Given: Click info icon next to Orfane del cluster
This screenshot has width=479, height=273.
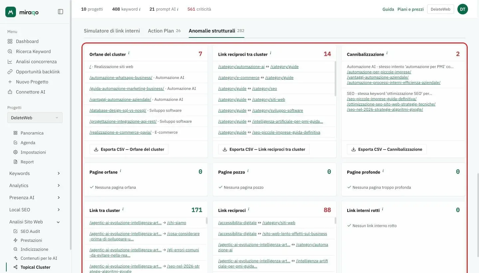Looking at the screenshot, I should click(129, 53).
